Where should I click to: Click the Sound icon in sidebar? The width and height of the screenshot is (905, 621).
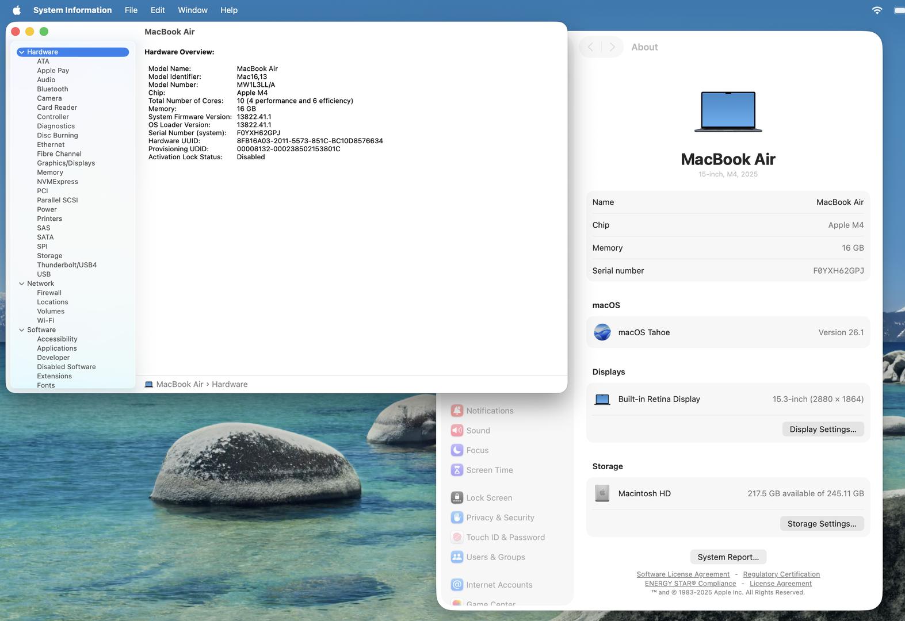(x=457, y=431)
